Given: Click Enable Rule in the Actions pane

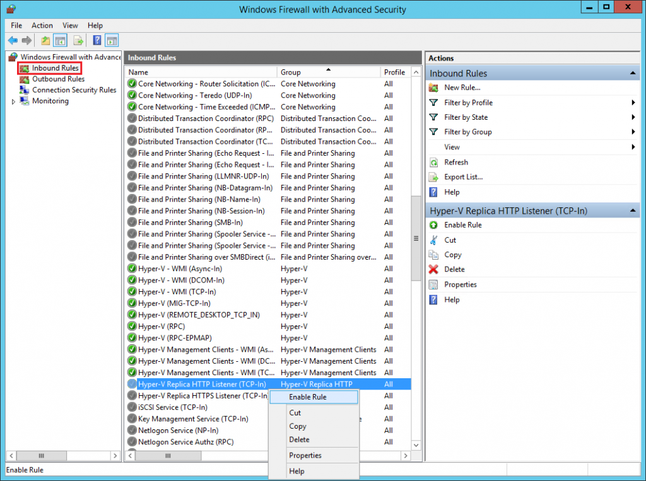Looking at the screenshot, I should coord(458,224).
